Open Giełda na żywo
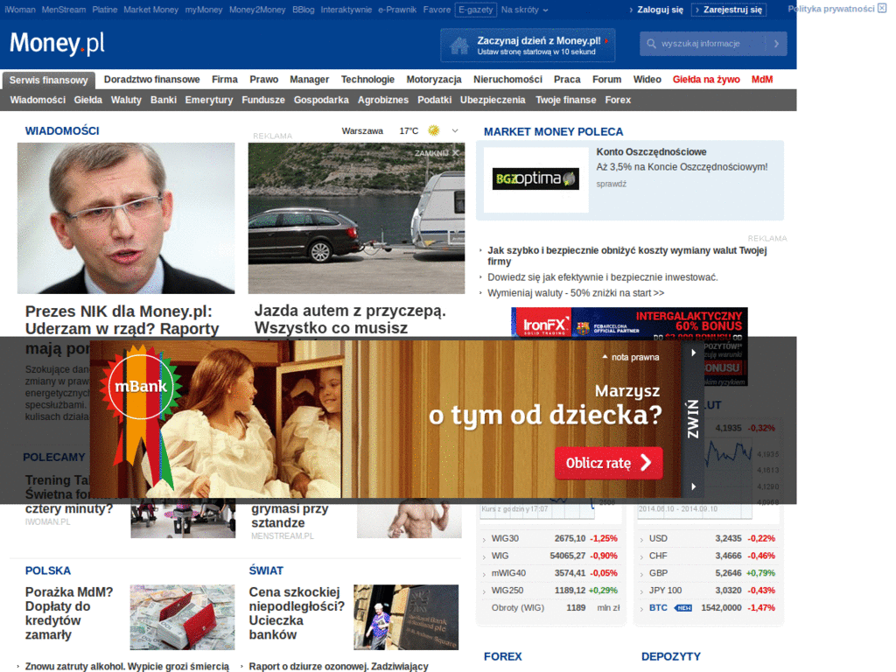896x672 pixels. pyautogui.click(x=706, y=80)
